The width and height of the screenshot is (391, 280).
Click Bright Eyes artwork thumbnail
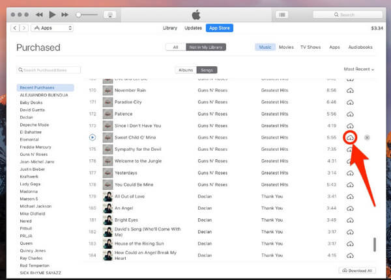(108, 220)
